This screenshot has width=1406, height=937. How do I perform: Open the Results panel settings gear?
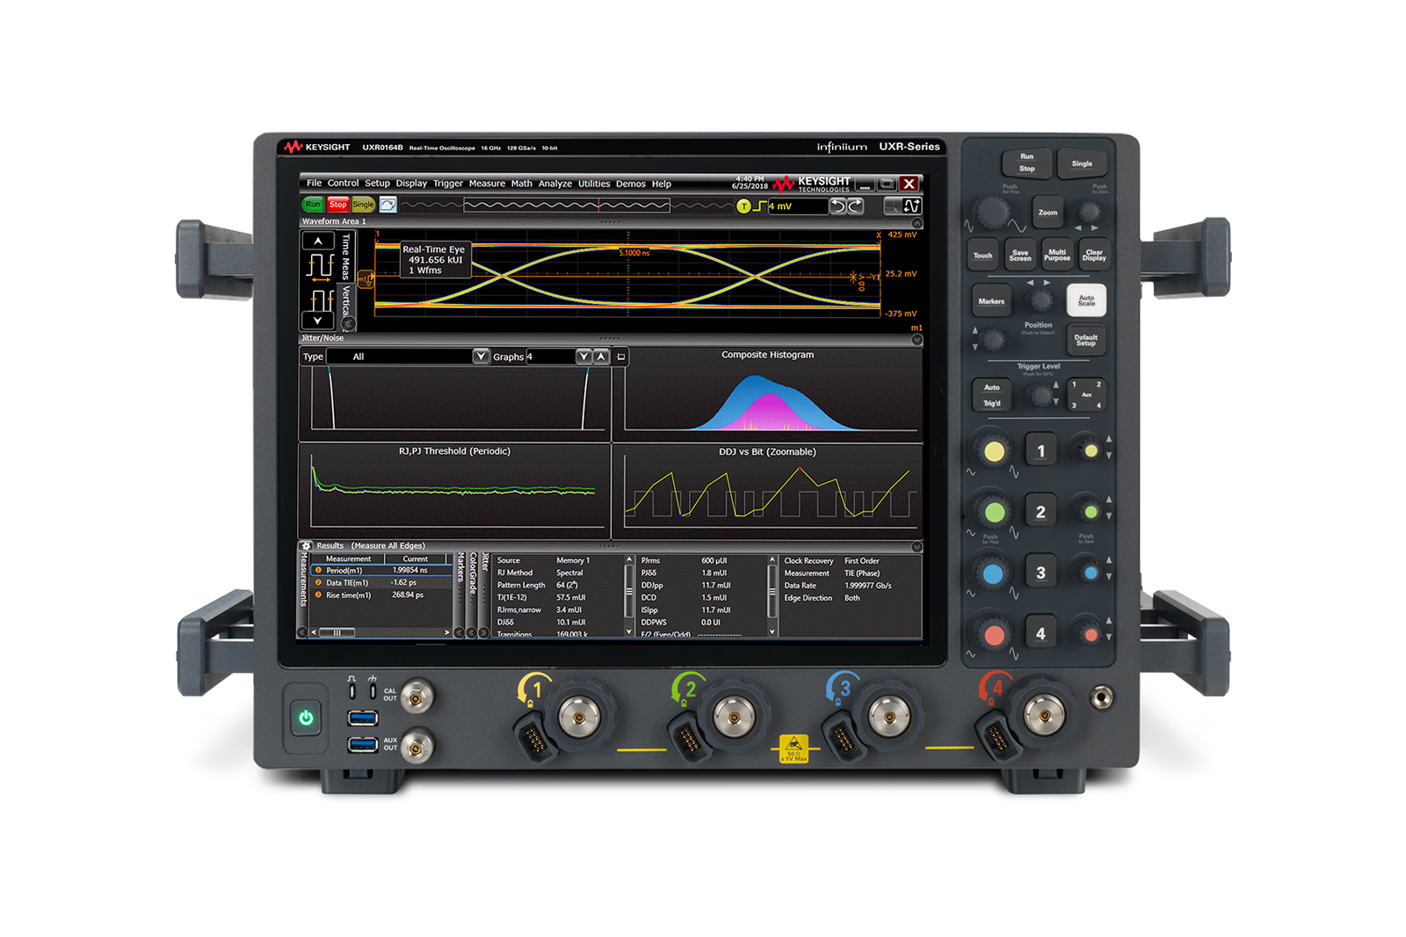tap(307, 546)
